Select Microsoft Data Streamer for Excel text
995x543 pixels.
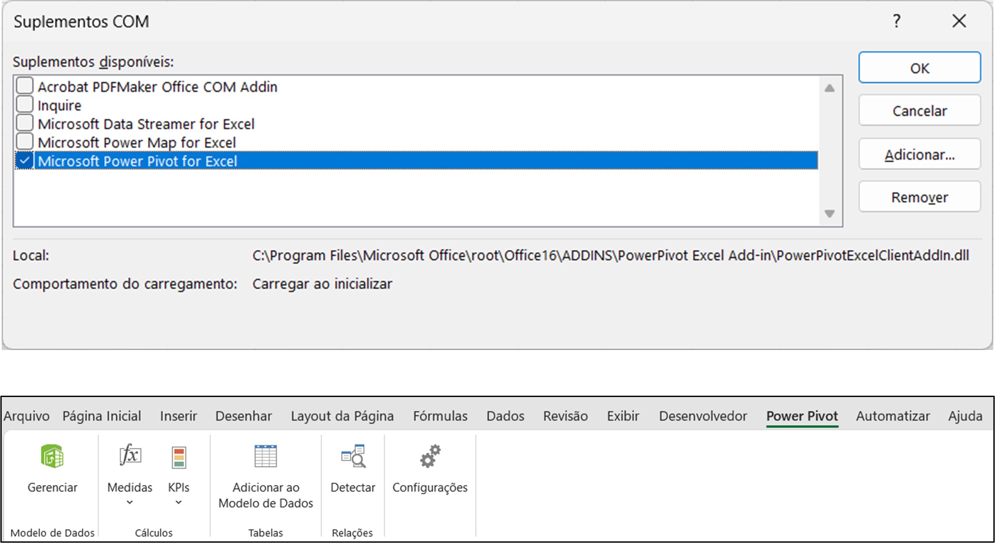click(146, 124)
